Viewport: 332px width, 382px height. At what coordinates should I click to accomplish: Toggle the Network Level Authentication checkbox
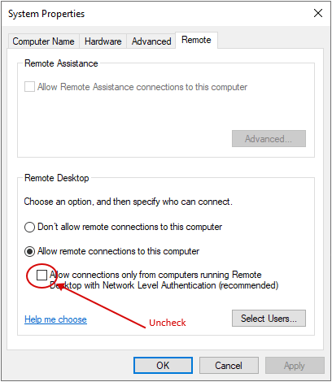click(41, 276)
